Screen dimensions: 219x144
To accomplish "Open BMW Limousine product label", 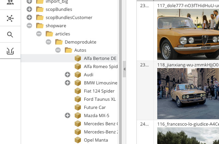I will (101, 83).
